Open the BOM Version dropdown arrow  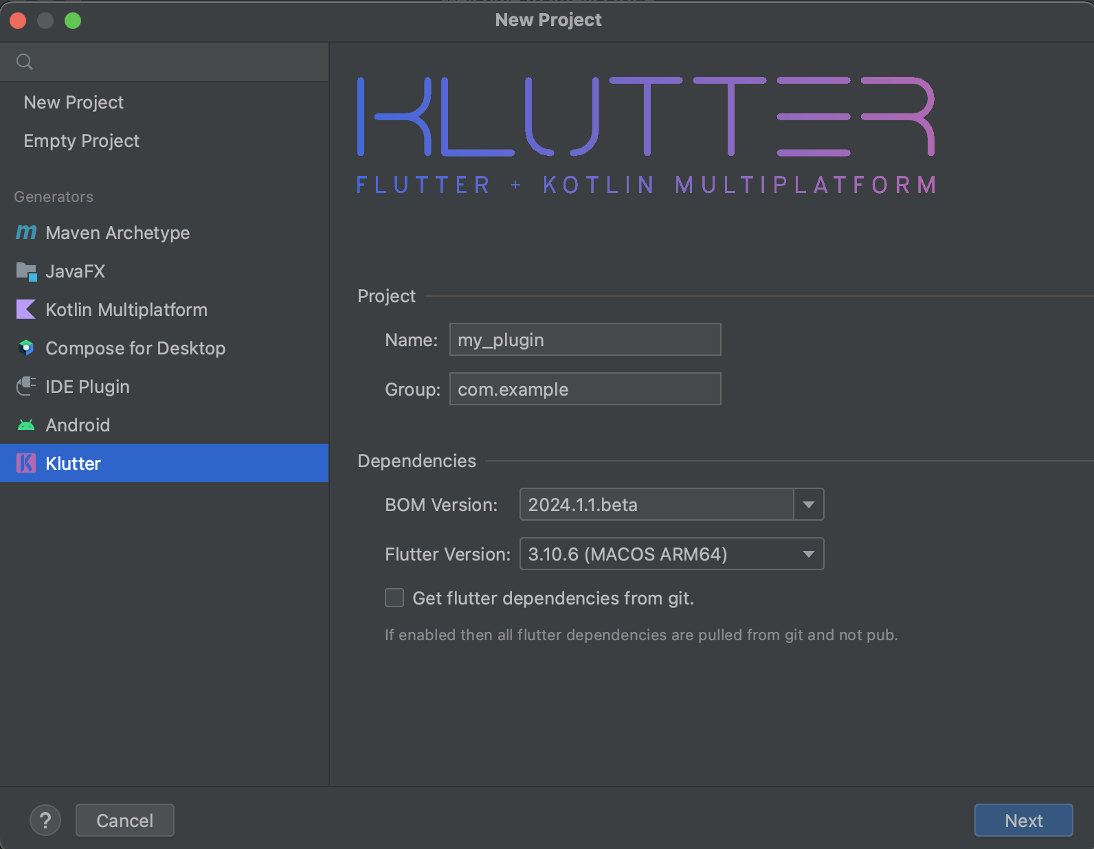coord(809,505)
